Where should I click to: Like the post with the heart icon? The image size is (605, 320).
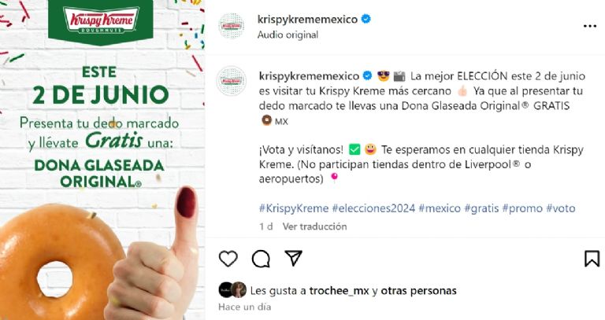click(228, 259)
